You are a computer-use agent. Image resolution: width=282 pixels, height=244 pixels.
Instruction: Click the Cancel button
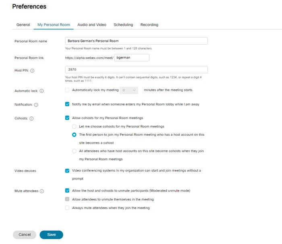coord(25,234)
